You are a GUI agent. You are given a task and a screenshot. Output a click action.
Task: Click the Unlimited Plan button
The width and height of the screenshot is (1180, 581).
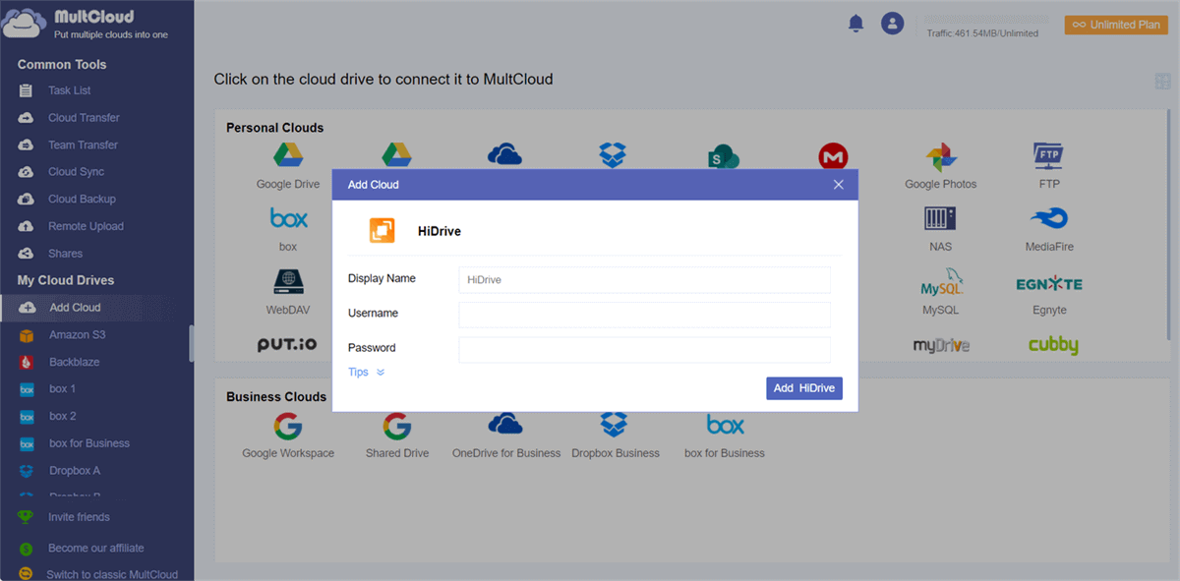tap(1116, 25)
